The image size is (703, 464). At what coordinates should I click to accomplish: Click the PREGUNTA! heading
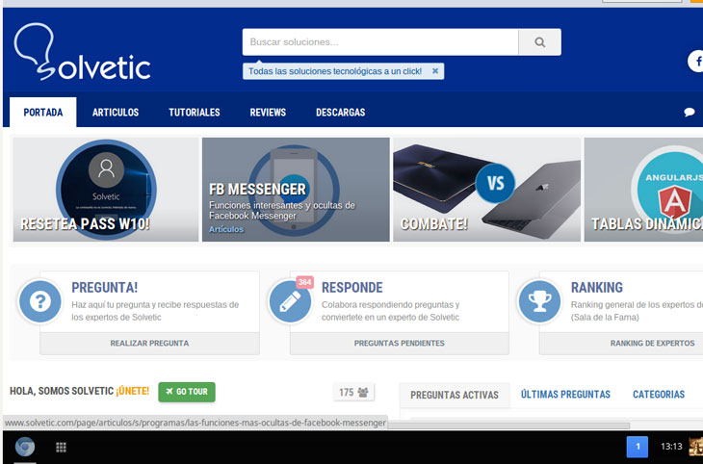point(104,288)
